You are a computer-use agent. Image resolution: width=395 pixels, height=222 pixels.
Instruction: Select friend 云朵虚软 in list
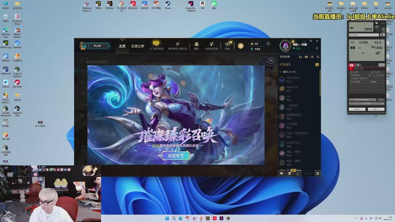click(x=299, y=126)
